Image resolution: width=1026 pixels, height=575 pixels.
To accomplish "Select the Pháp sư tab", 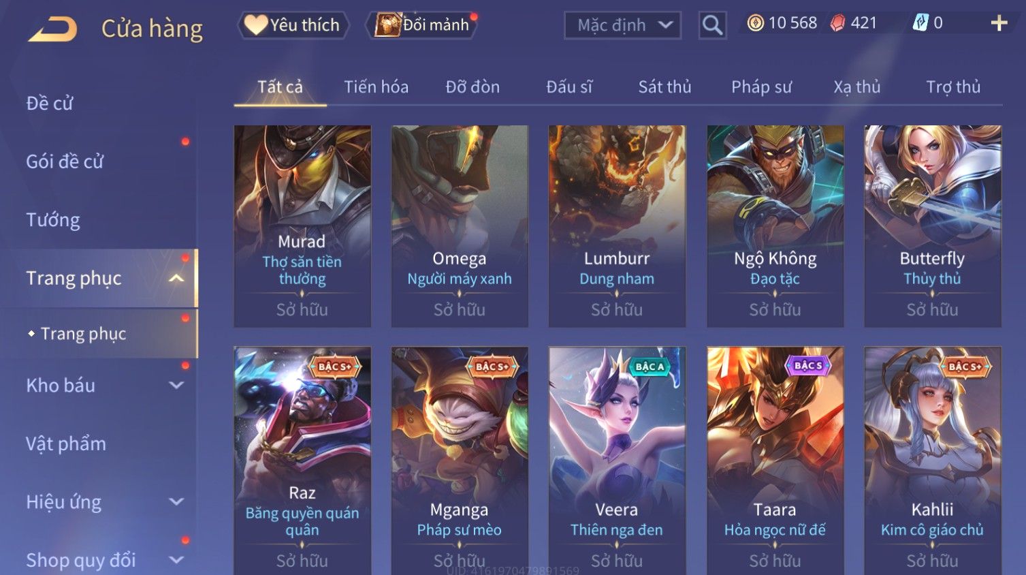I will 761,87.
